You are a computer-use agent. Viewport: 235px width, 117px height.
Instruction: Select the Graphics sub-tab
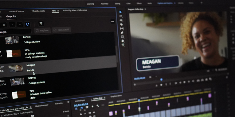(x=11, y=16)
